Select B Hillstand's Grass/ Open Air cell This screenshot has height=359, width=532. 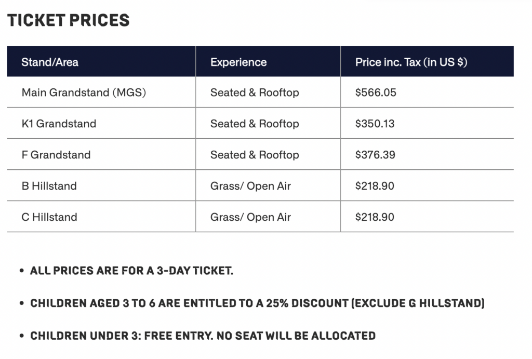(x=250, y=186)
